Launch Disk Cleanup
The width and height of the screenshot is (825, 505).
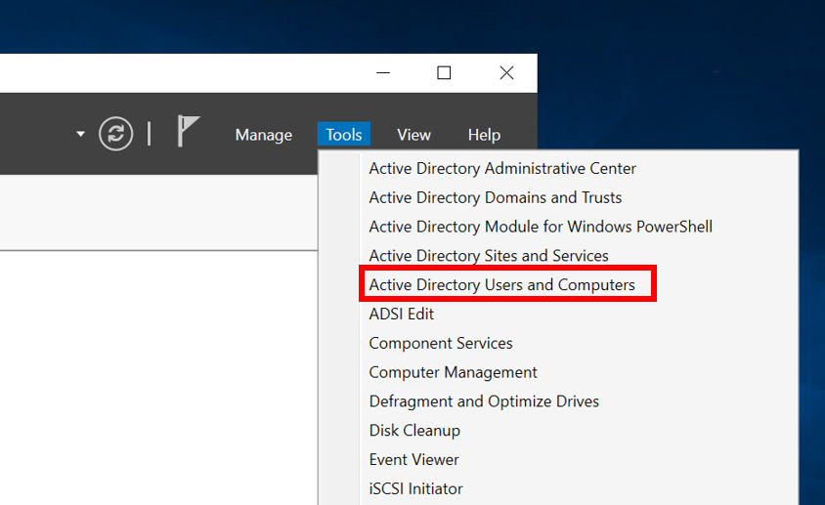coord(414,431)
